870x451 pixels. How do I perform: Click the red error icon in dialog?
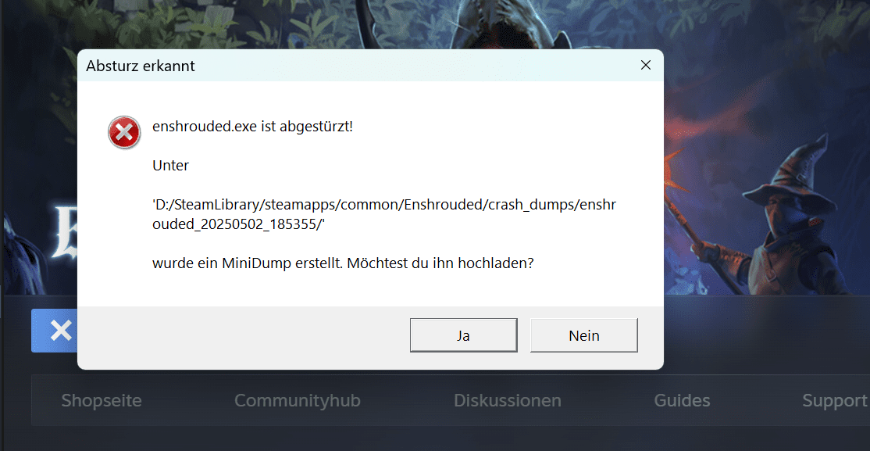pos(124,132)
